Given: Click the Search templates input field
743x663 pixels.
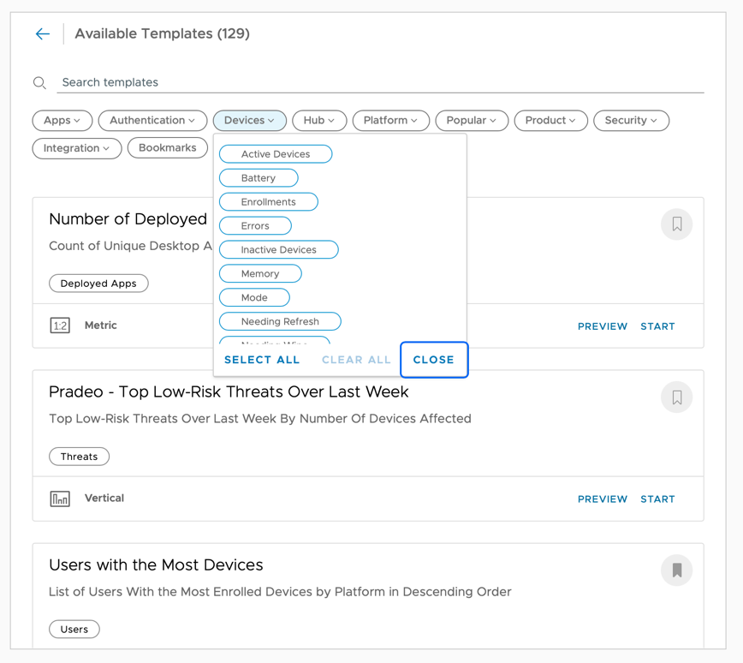Looking at the screenshot, I should click(x=377, y=83).
